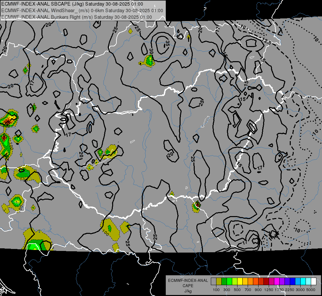Viewport: 322px width, 296px height.
Task: Click the deep blue legend swatch
Action: [x=293, y=282]
